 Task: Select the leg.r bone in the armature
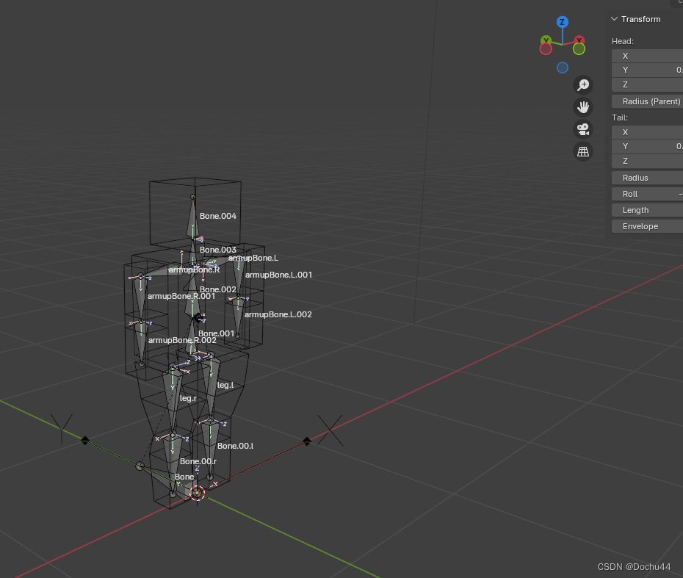point(173,386)
